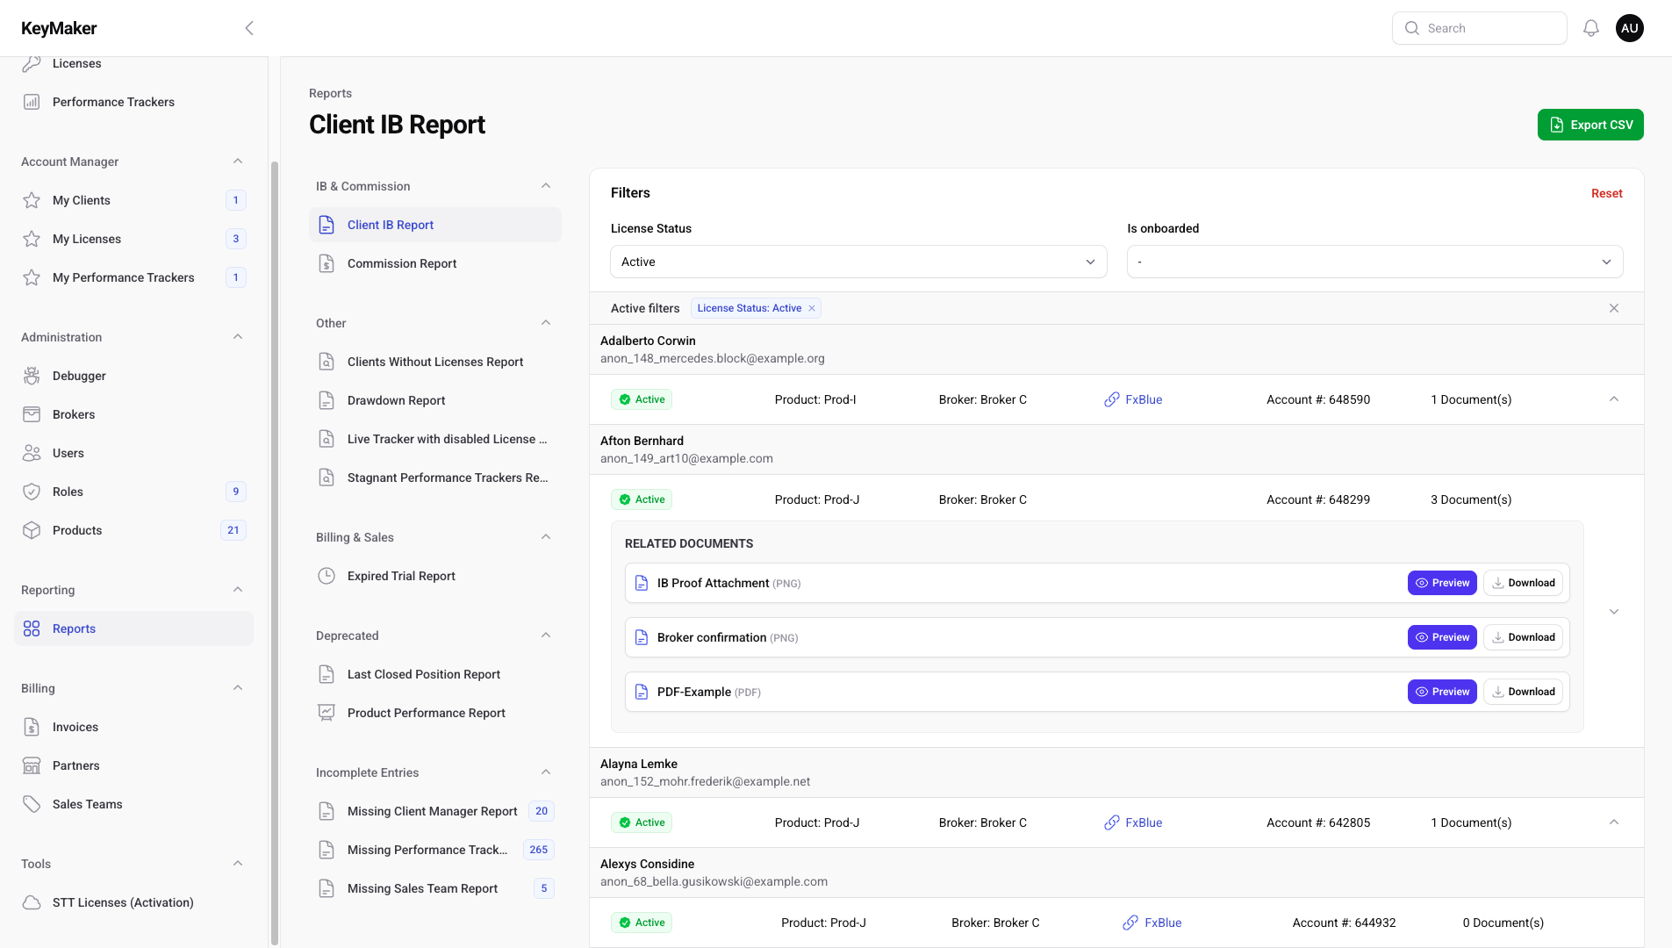Collapse the IB & Commission group
This screenshot has width=1672, height=948.
tap(546, 186)
